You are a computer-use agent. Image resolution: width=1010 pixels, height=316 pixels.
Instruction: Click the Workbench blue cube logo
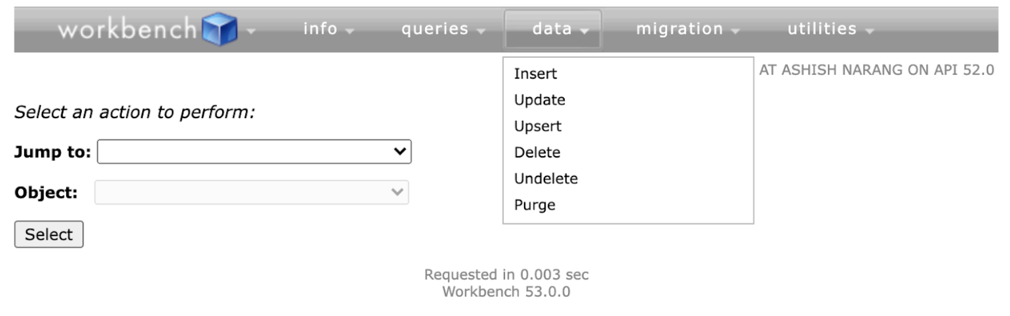(x=220, y=29)
